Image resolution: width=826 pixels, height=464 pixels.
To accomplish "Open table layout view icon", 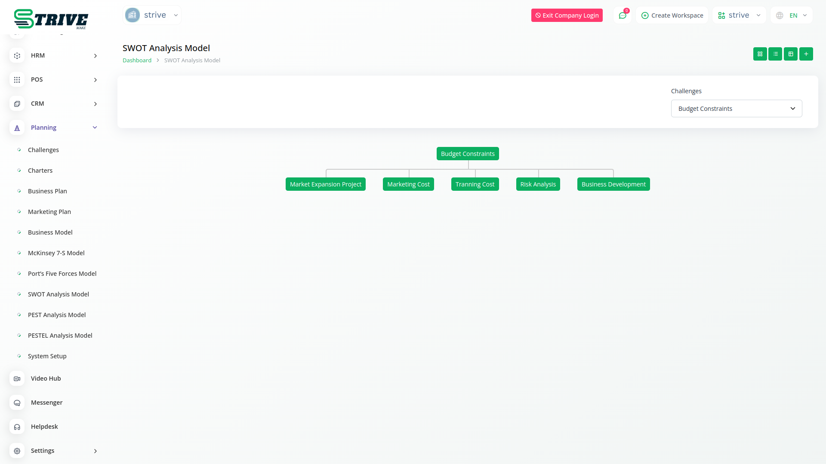I will (791, 54).
